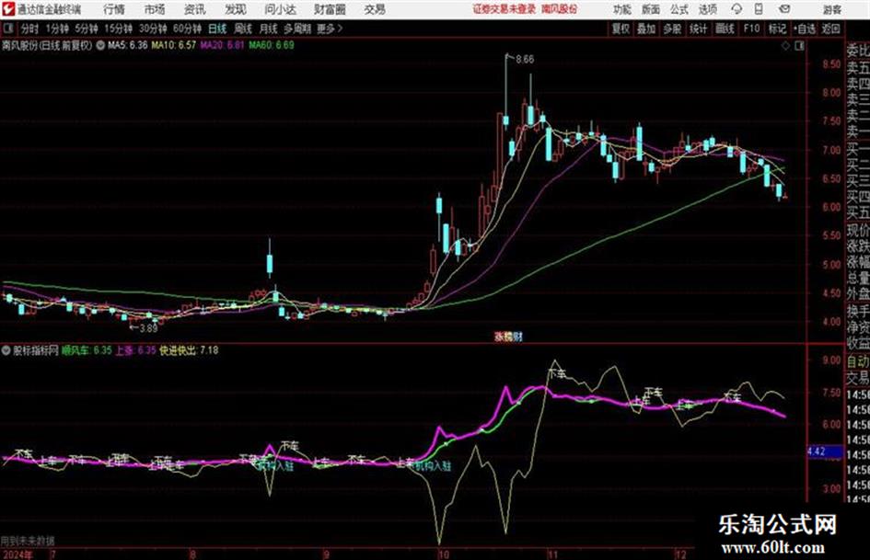This screenshot has width=870, height=560.
Task: Switch to 5分钟 period tab
Action: 86,29
